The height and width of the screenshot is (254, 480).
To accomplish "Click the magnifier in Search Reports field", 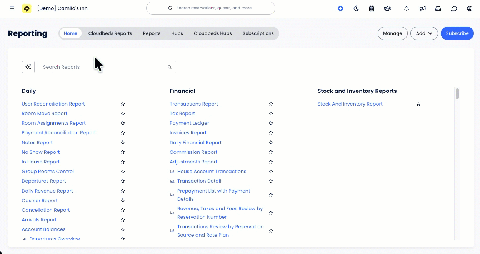I will click(x=170, y=67).
